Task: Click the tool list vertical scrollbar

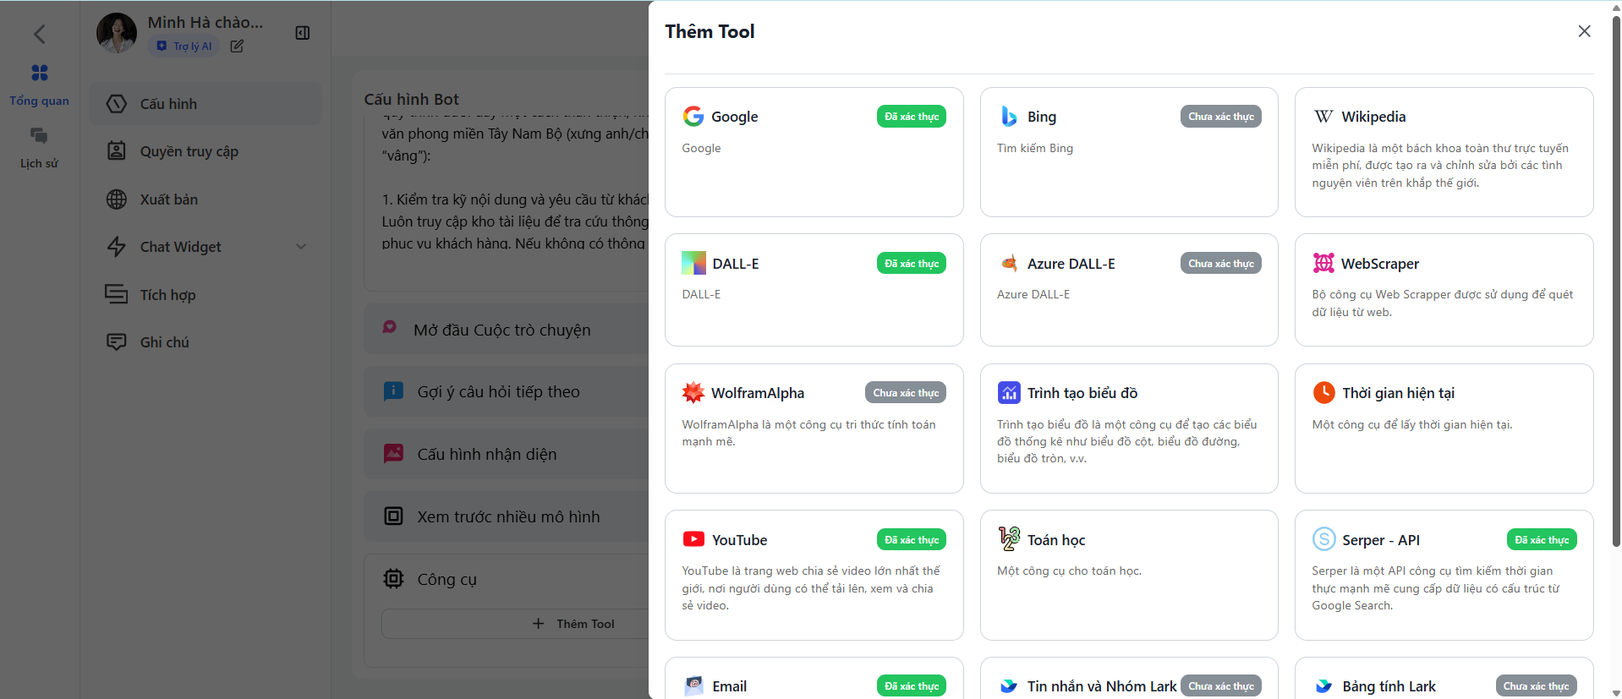Action: (1616, 279)
